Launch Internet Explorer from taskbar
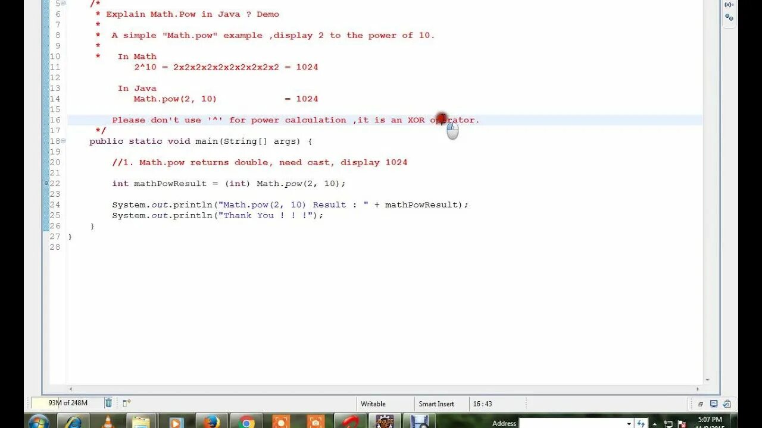Image resolution: width=762 pixels, height=428 pixels. click(x=73, y=421)
